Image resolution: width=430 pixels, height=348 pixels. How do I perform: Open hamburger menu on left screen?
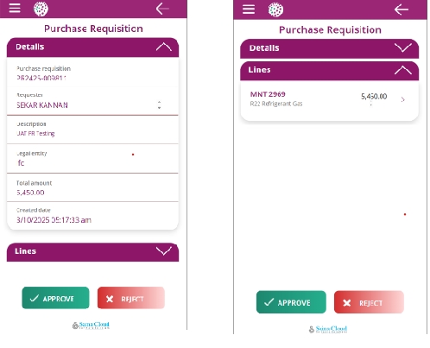(x=15, y=9)
